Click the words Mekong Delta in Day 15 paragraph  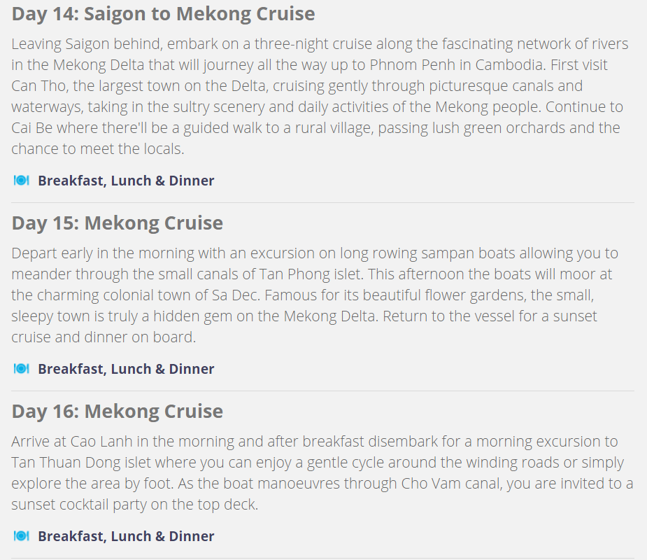(330, 316)
